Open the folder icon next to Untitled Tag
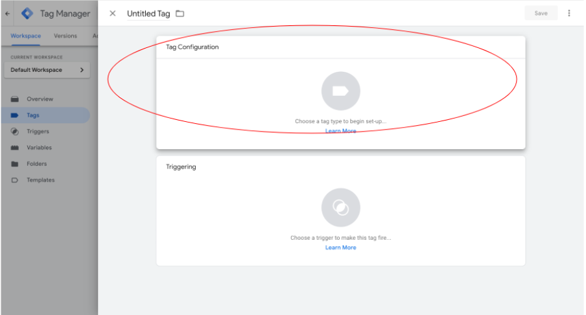This screenshot has width=586, height=315. click(180, 14)
